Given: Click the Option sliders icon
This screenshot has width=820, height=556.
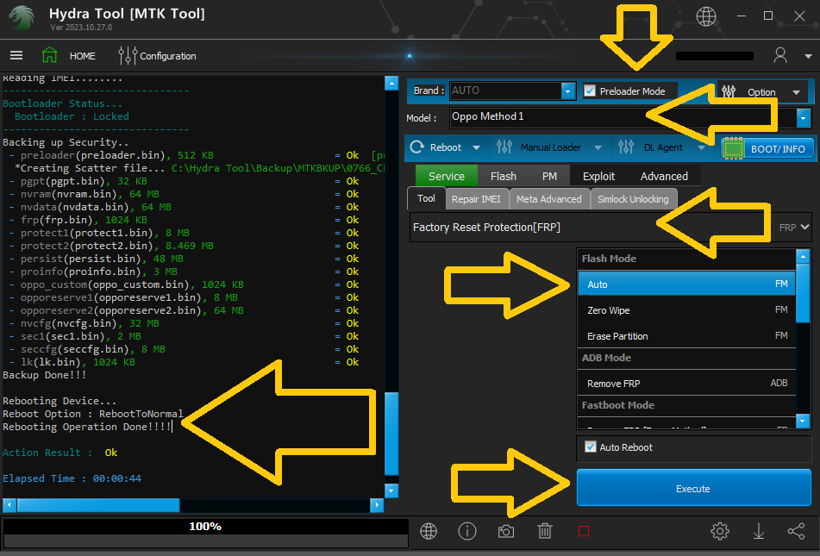Looking at the screenshot, I should pos(729,91).
